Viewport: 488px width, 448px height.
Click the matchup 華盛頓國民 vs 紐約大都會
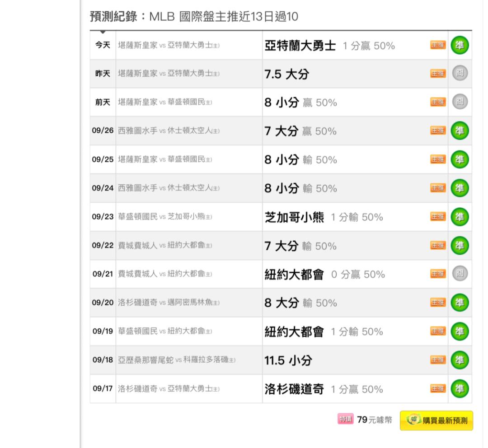pyautogui.click(x=165, y=331)
